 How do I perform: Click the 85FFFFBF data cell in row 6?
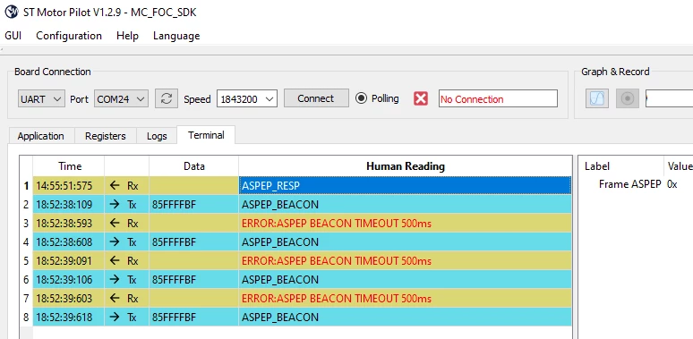(194, 279)
